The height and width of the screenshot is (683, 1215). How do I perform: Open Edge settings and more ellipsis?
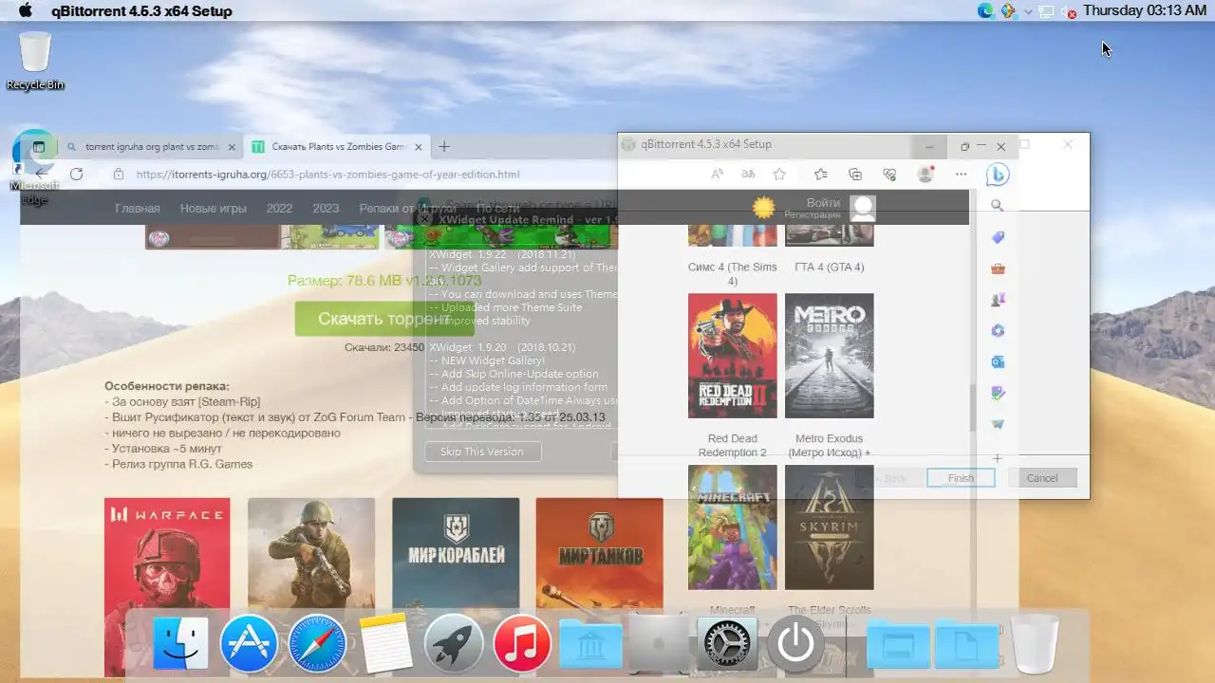[962, 175]
